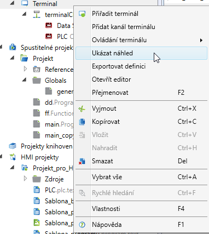Expand the Reference tree node
209x234 pixels.
tap(25, 69)
